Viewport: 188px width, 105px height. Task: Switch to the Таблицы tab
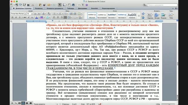pyautogui.click(x=70, y=8)
